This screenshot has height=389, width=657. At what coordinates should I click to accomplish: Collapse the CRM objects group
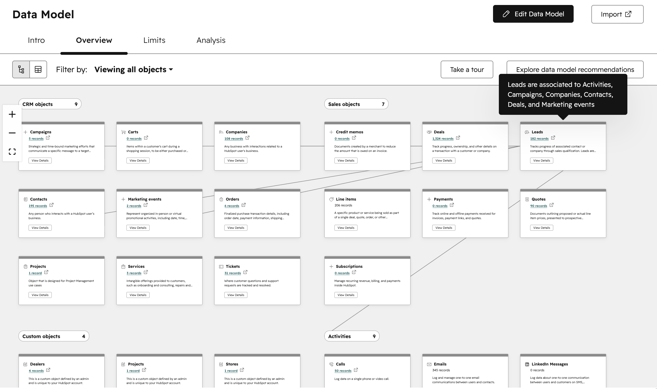[x=50, y=104]
